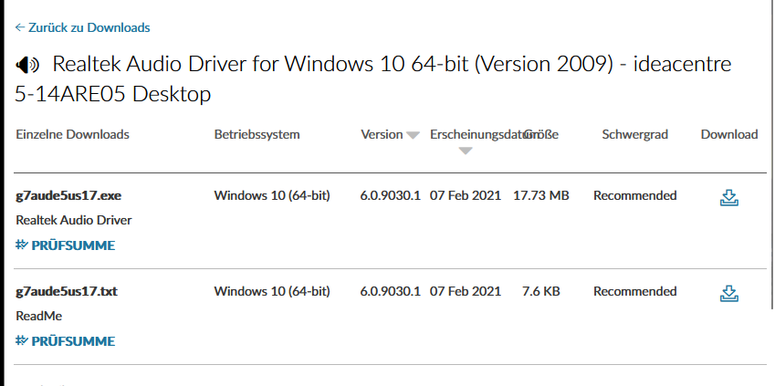
Task: Click the 17.73 MB size value
Action: (540, 195)
